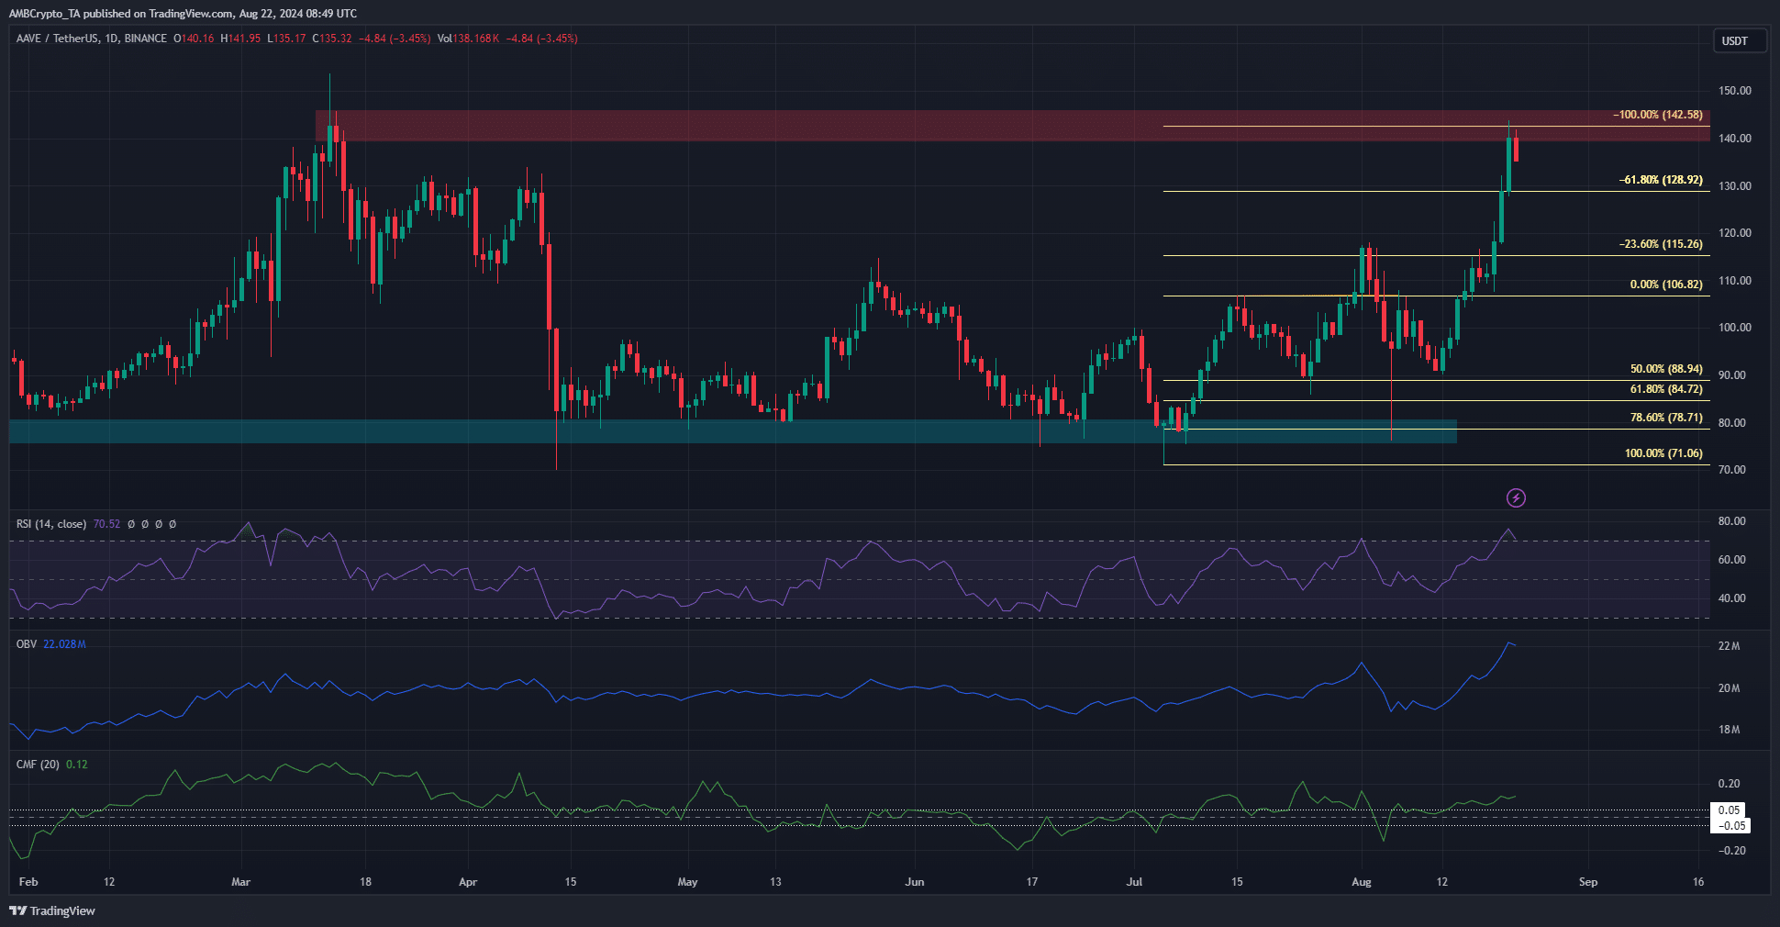The height and width of the screenshot is (927, 1780).
Task: Click the AMBCrypto_TA published header text
Action: coord(184,14)
